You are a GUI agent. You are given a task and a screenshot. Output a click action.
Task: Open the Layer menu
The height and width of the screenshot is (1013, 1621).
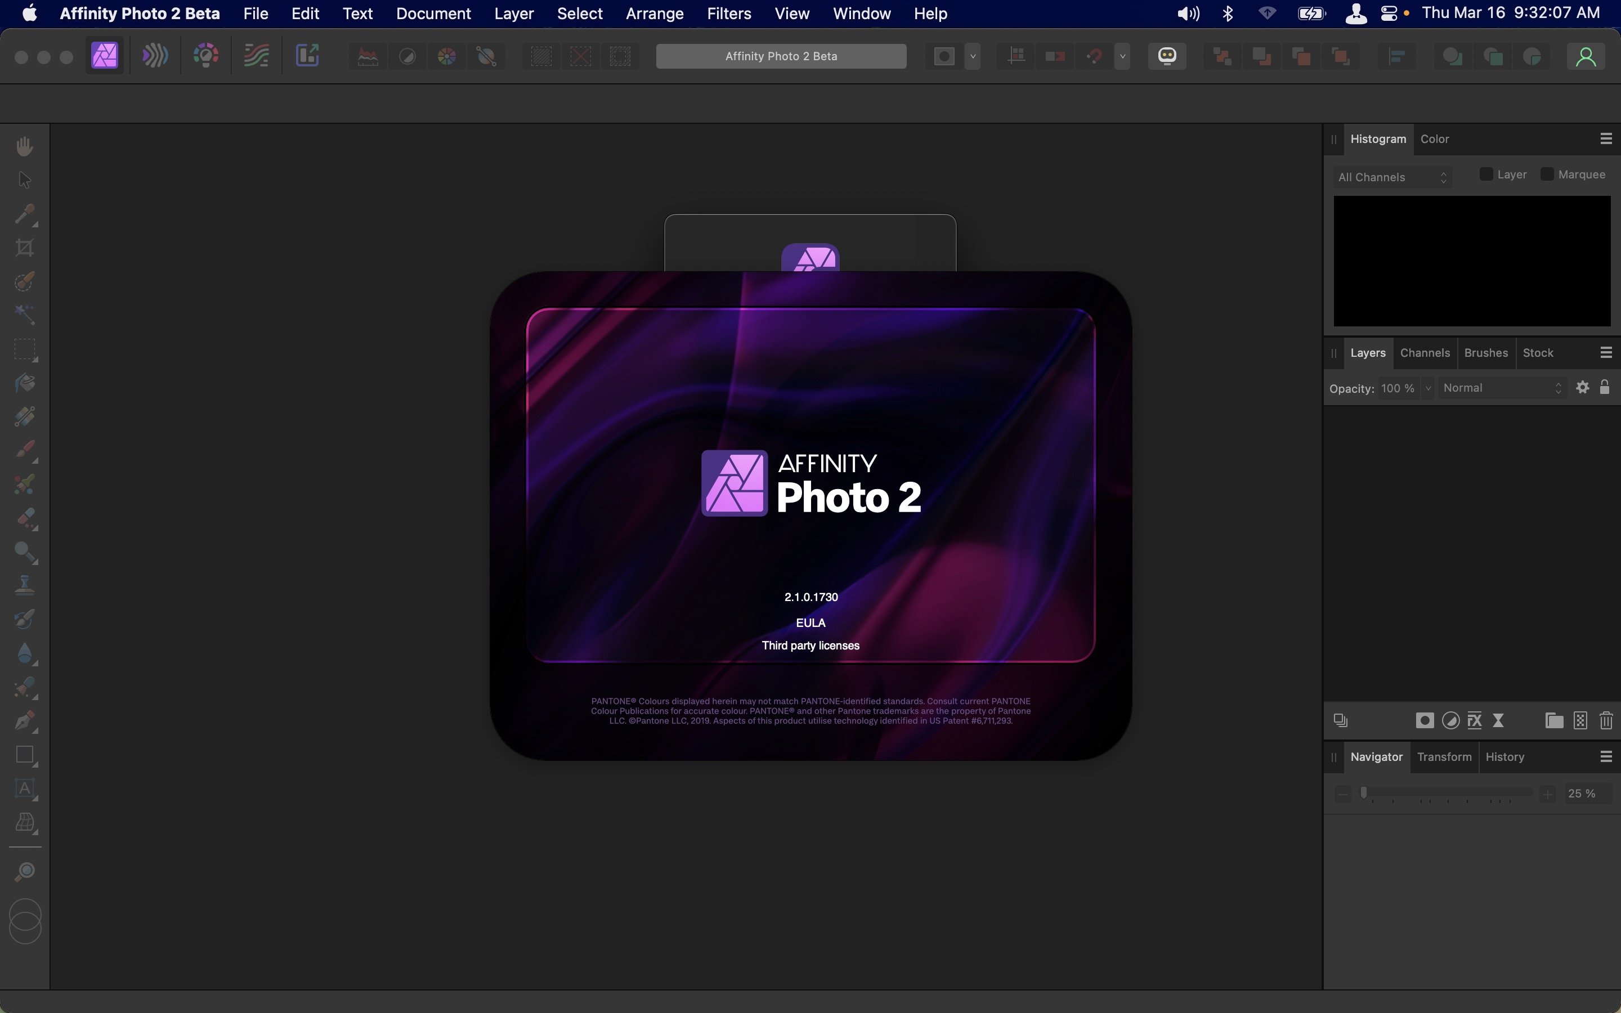pyautogui.click(x=514, y=14)
